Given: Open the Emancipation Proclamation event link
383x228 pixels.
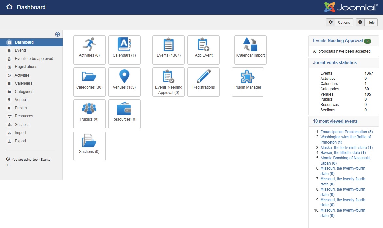Looking at the screenshot, I should (x=346, y=132).
